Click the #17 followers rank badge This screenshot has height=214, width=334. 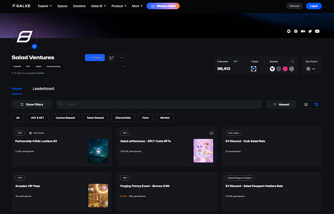pyautogui.click(x=236, y=61)
